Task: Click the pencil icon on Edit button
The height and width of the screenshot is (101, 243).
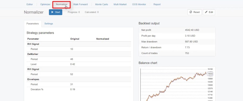Action: click(x=206, y=12)
